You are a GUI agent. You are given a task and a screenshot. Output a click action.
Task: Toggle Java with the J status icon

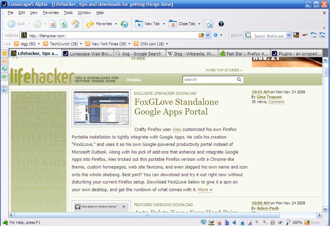[250, 223]
